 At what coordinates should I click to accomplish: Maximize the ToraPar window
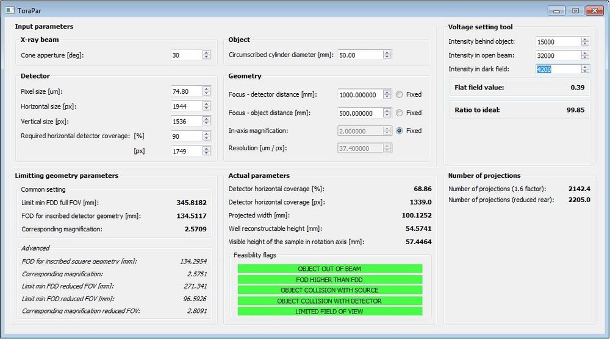pos(575,10)
